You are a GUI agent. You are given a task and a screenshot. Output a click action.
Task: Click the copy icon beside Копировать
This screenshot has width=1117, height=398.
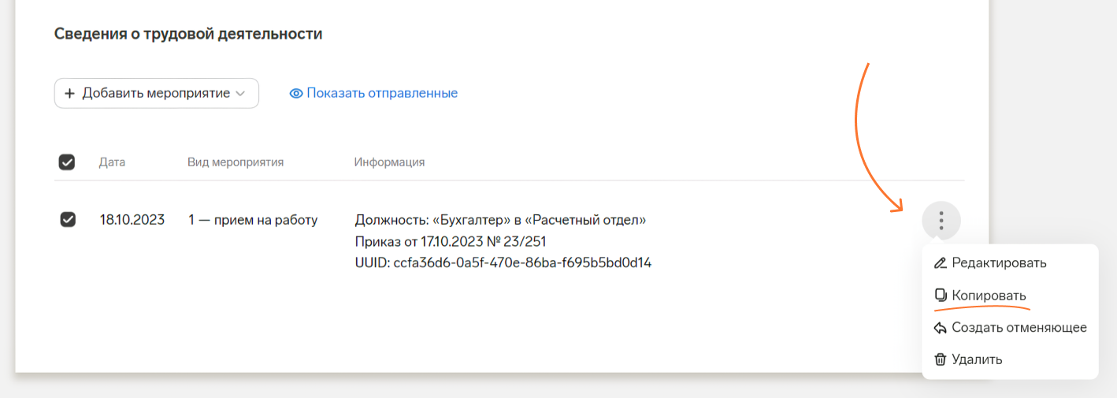point(940,295)
